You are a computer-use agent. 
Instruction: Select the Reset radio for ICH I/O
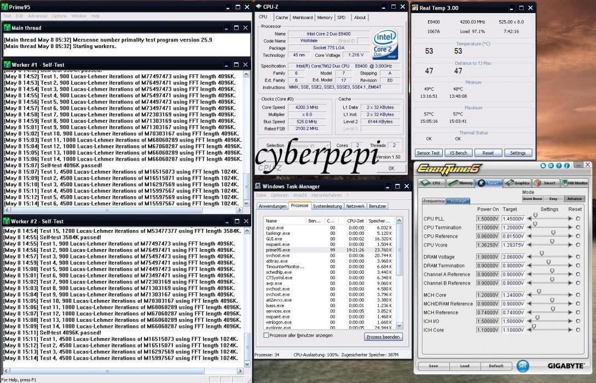tap(578, 321)
